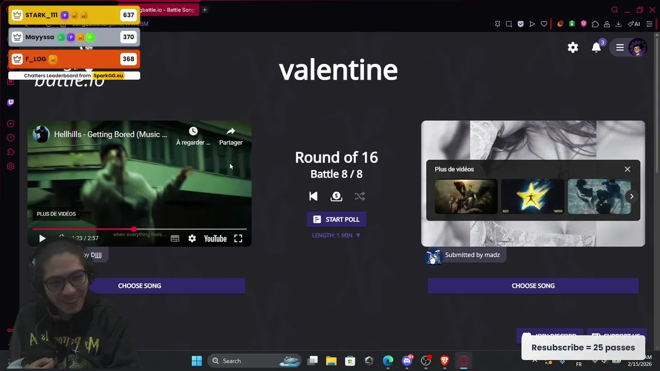Open File Explorer from the taskbar
The image size is (660, 371).
click(331, 361)
